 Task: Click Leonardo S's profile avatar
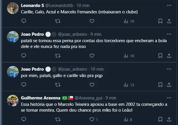click(x=13, y=8)
